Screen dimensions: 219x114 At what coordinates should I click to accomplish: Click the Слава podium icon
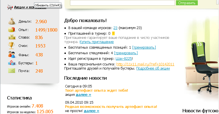[11, 38]
